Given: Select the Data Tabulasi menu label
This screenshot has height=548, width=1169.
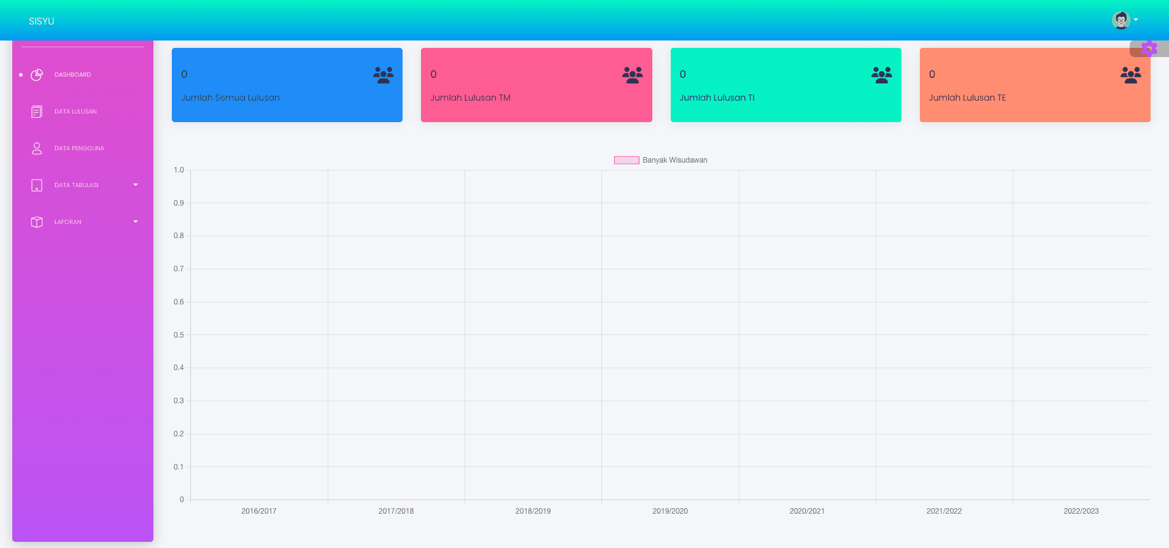Looking at the screenshot, I should [x=76, y=185].
